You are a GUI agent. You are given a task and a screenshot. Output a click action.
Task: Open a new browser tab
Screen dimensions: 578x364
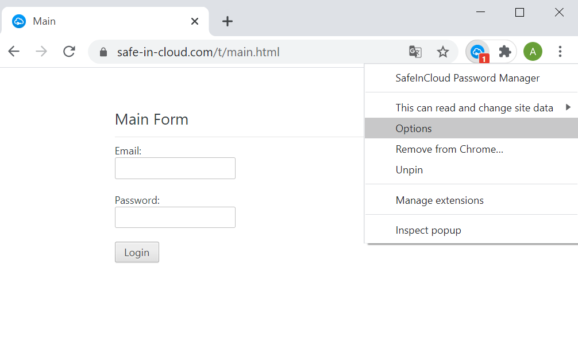click(228, 21)
